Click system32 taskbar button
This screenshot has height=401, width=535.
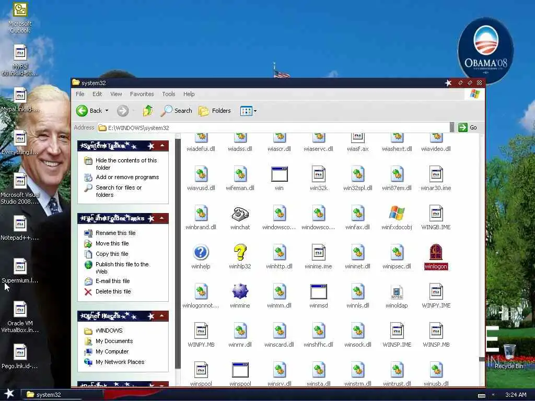pos(63,395)
